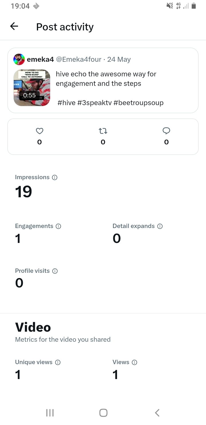Tap the back arrow in the header

click(x=14, y=26)
